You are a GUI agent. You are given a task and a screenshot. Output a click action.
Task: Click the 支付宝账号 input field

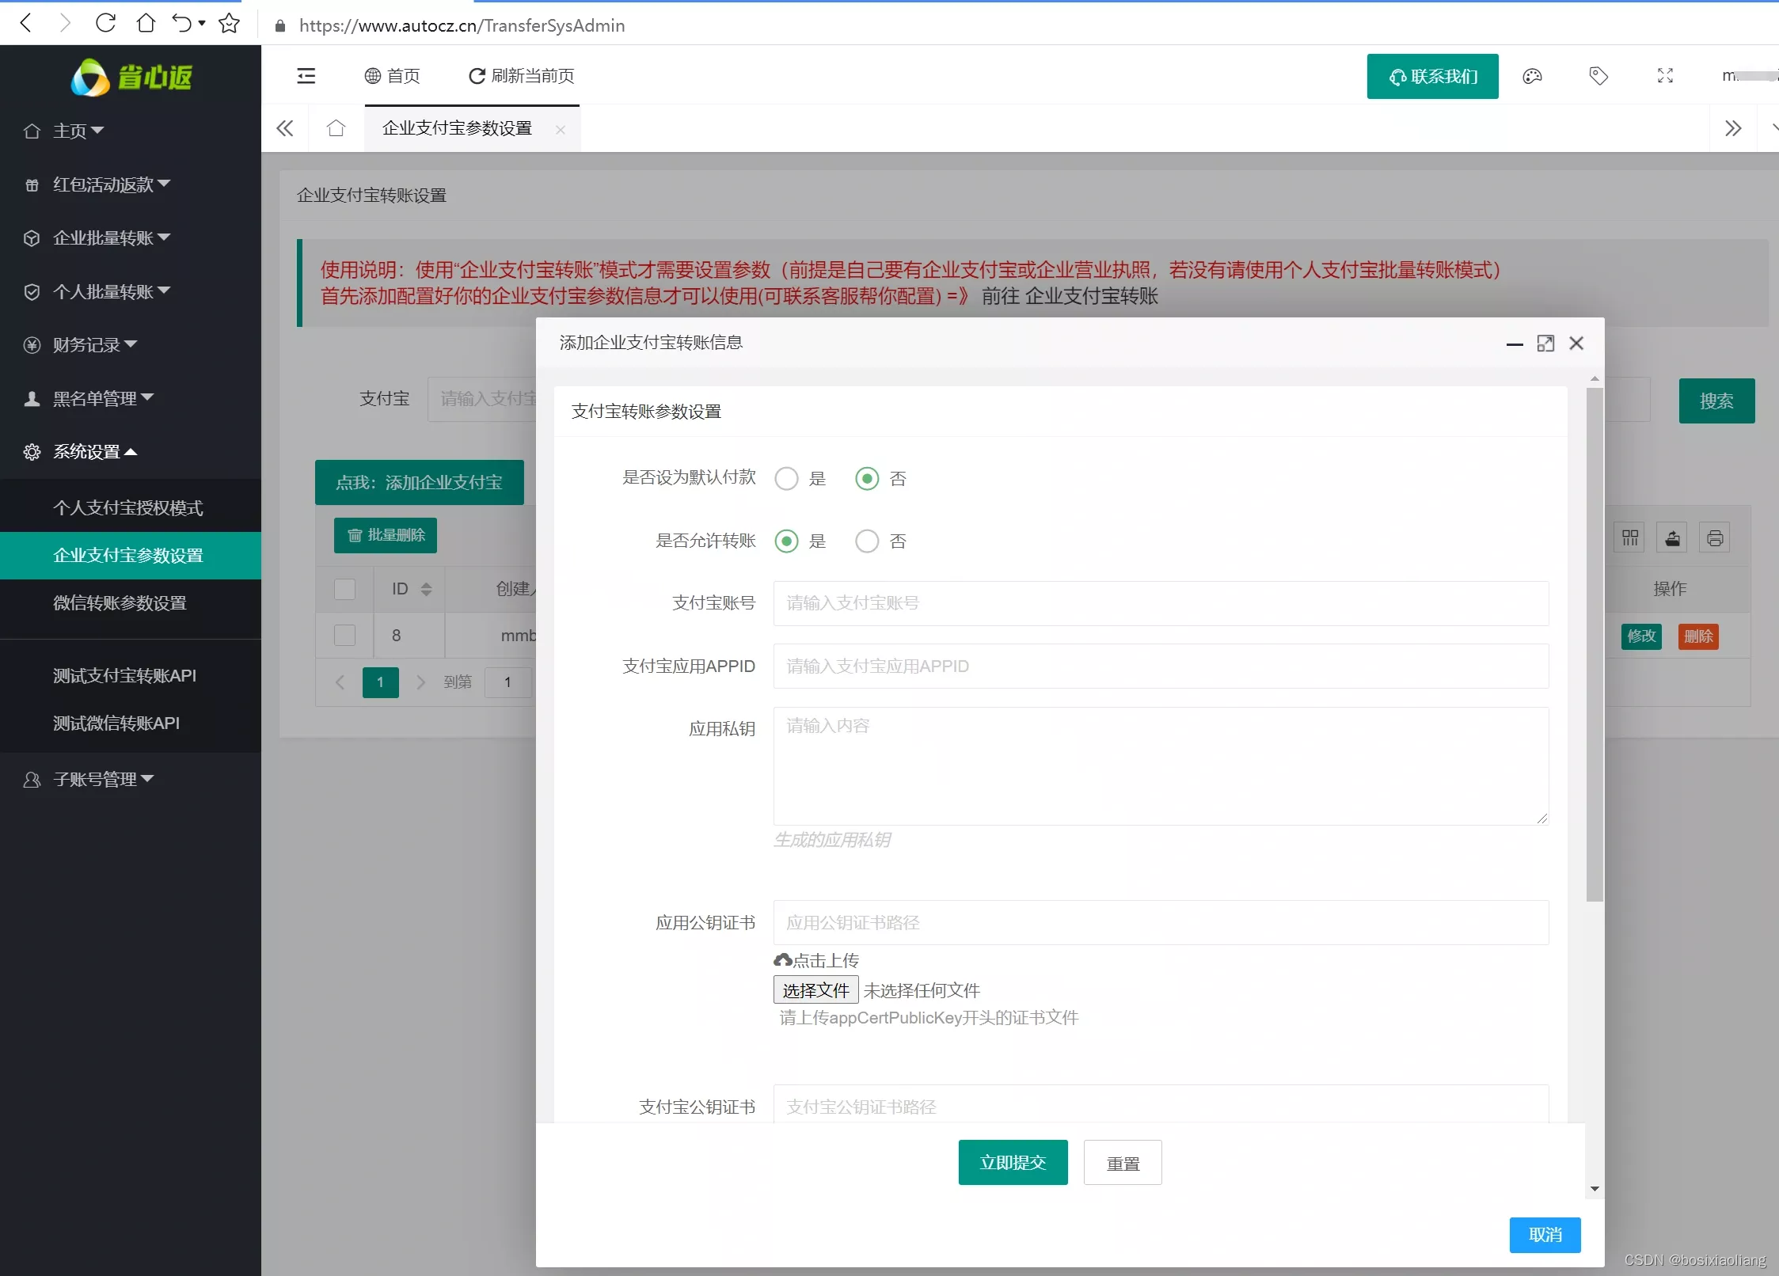1160,604
